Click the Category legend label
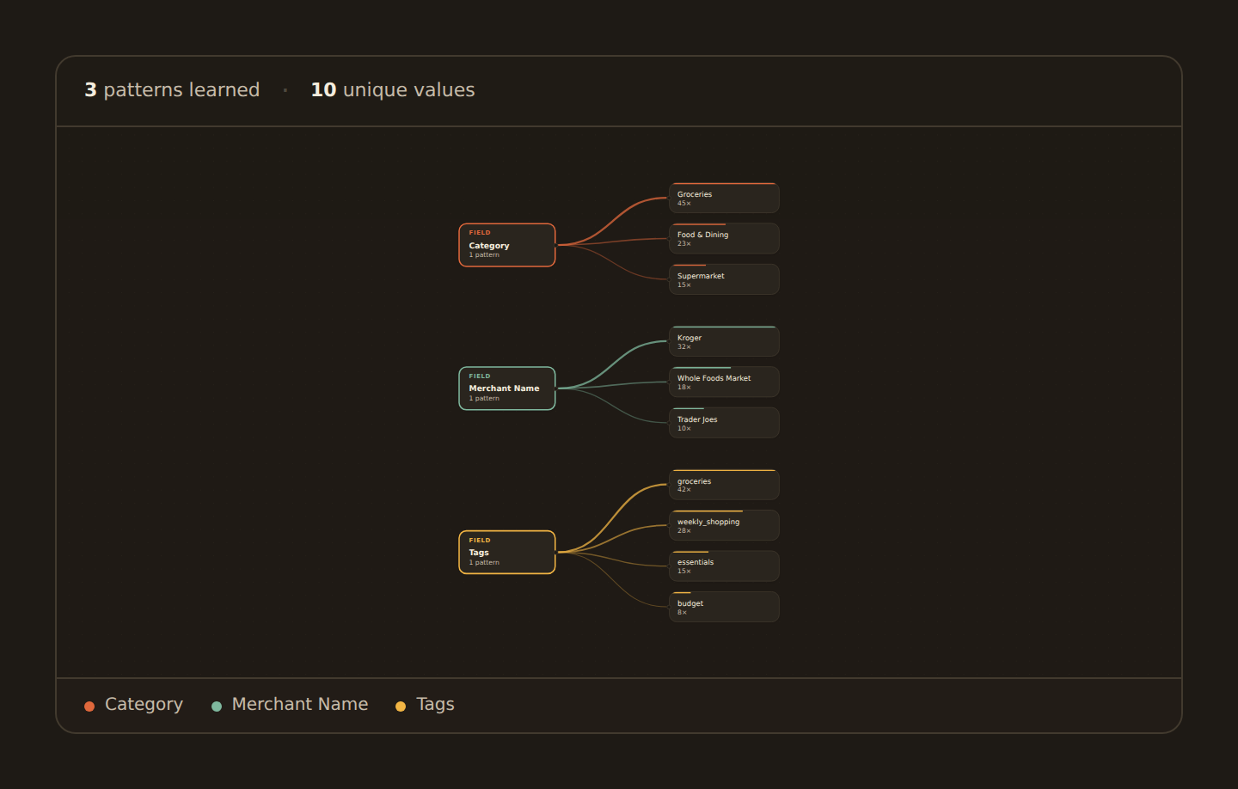The image size is (1238, 789). click(x=144, y=704)
